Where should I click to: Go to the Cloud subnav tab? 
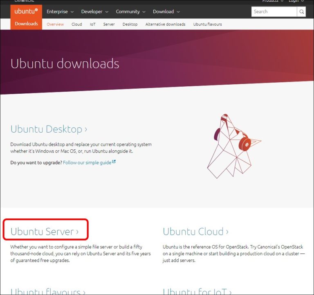click(77, 25)
